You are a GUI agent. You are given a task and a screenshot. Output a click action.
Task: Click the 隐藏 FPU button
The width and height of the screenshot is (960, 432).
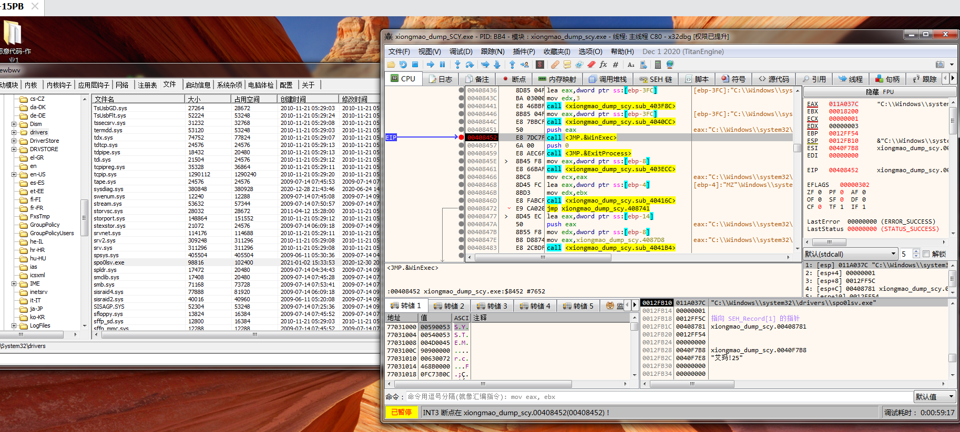880,92
